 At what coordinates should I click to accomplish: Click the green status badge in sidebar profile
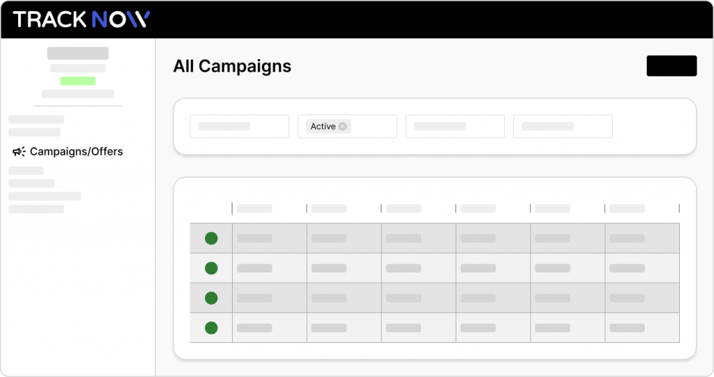[x=78, y=81]
